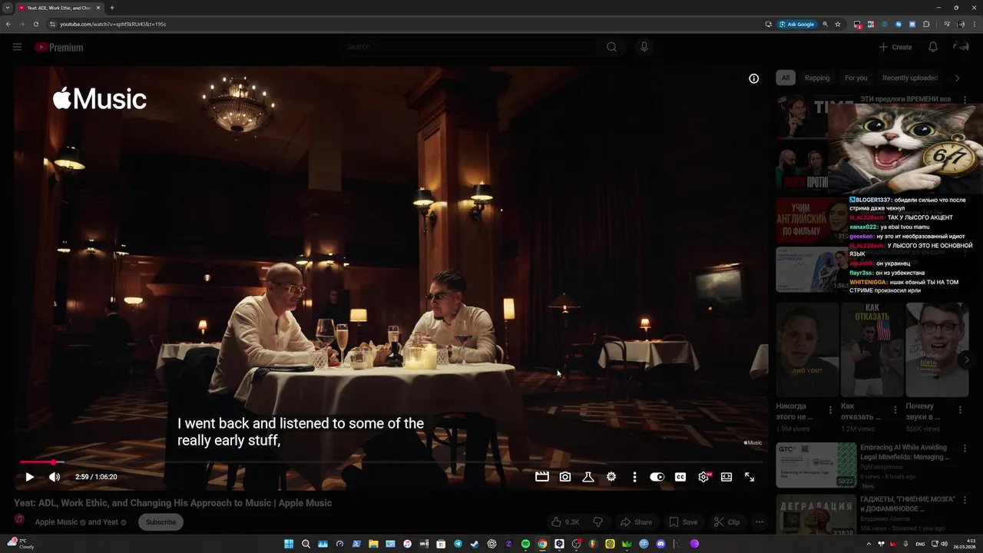Screen dimensions: 983x553
Task: Show next Shorts with shelf arrow
Action: point(966,359)
